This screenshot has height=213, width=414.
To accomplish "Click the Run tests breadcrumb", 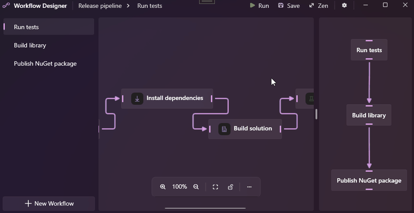I will pos(150,6).
